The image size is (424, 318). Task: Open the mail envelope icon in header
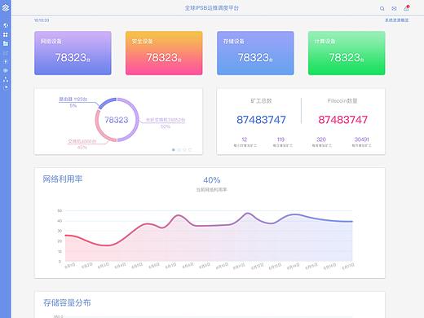[394, 8]
